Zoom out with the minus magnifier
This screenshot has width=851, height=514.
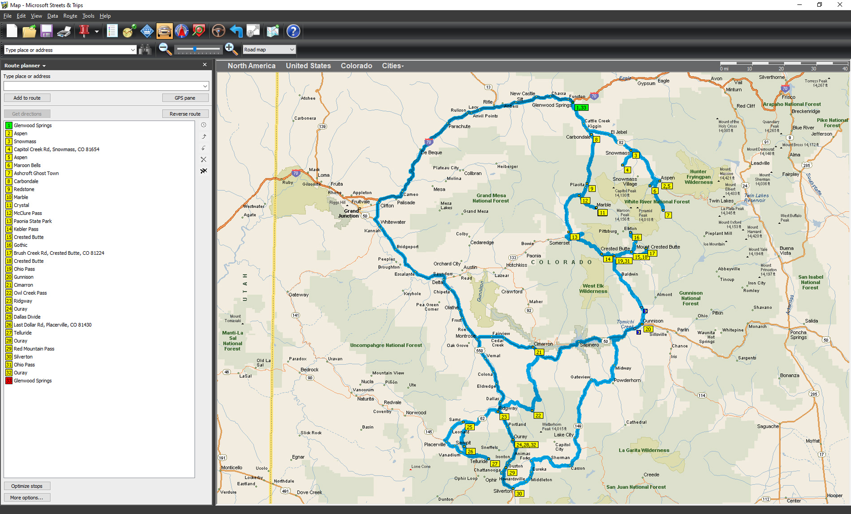click(165, 49)
